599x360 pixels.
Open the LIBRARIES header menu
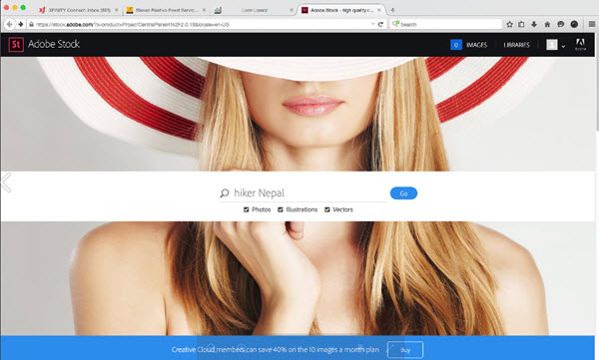[x=516, y=45]
